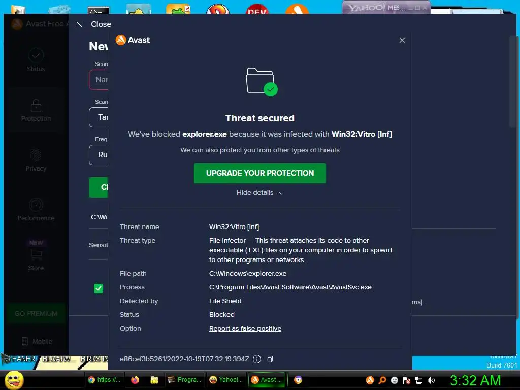Open the Performance section in Avast sidebar
The image size is (520, 390).
click(36, 210)
